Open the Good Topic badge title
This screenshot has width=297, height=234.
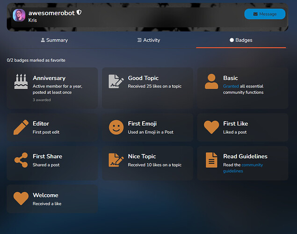(143, 78)
